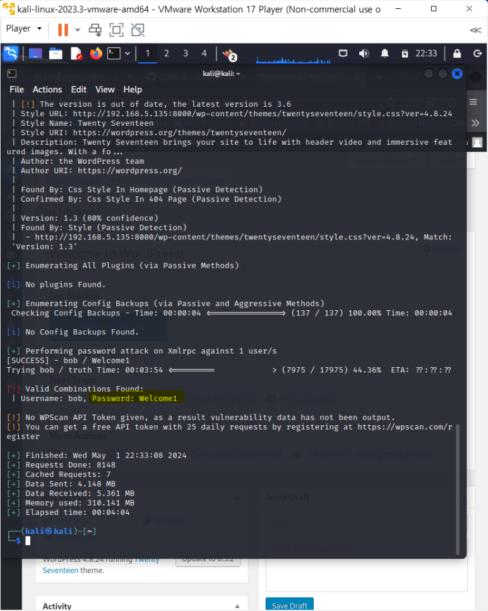Launch Firefox from the Kali panel
The height and width of the screenshot is (611, 488).
(96, 53)
